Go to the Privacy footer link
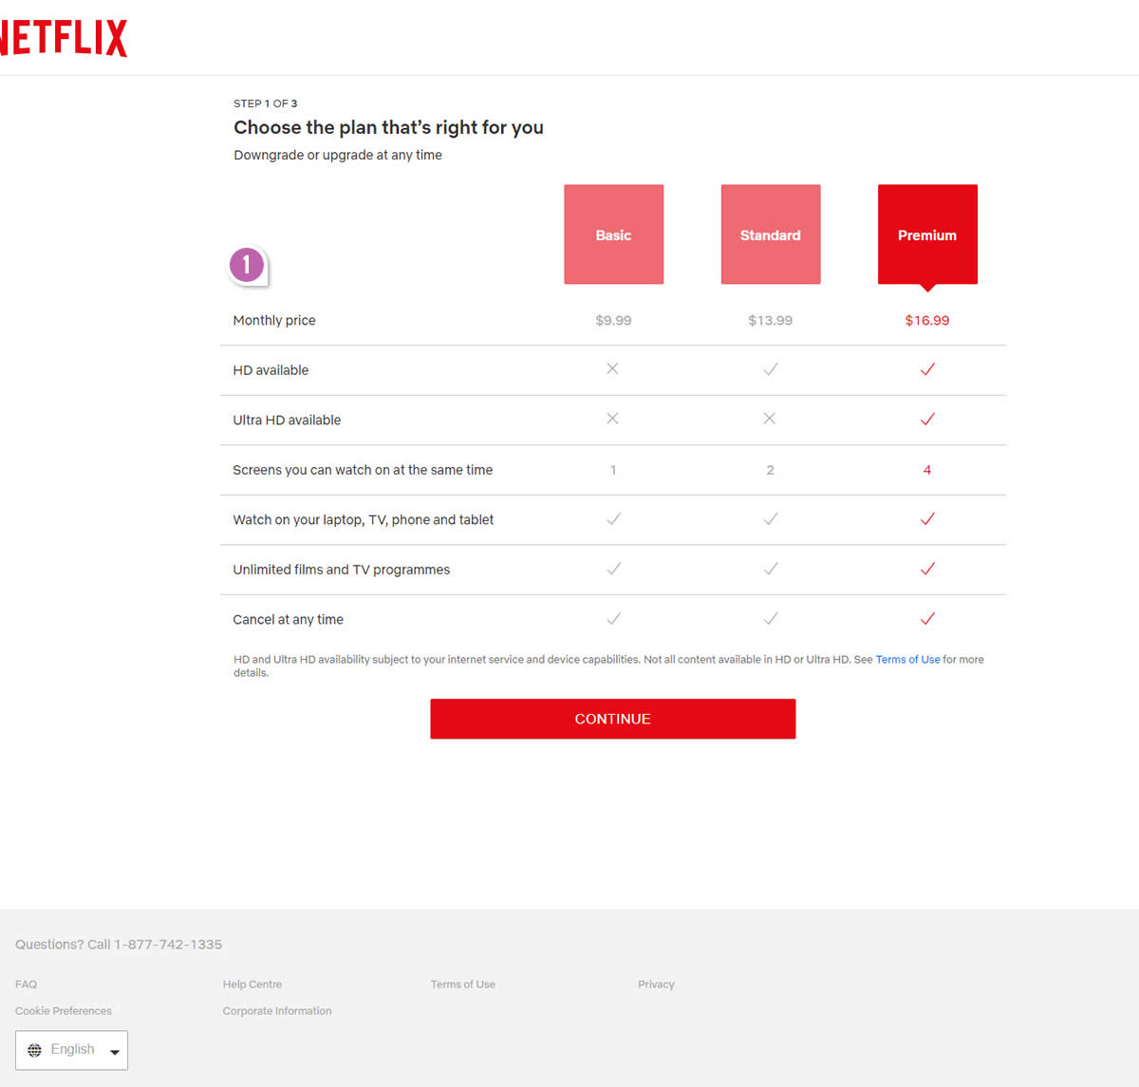 point(656,984)
